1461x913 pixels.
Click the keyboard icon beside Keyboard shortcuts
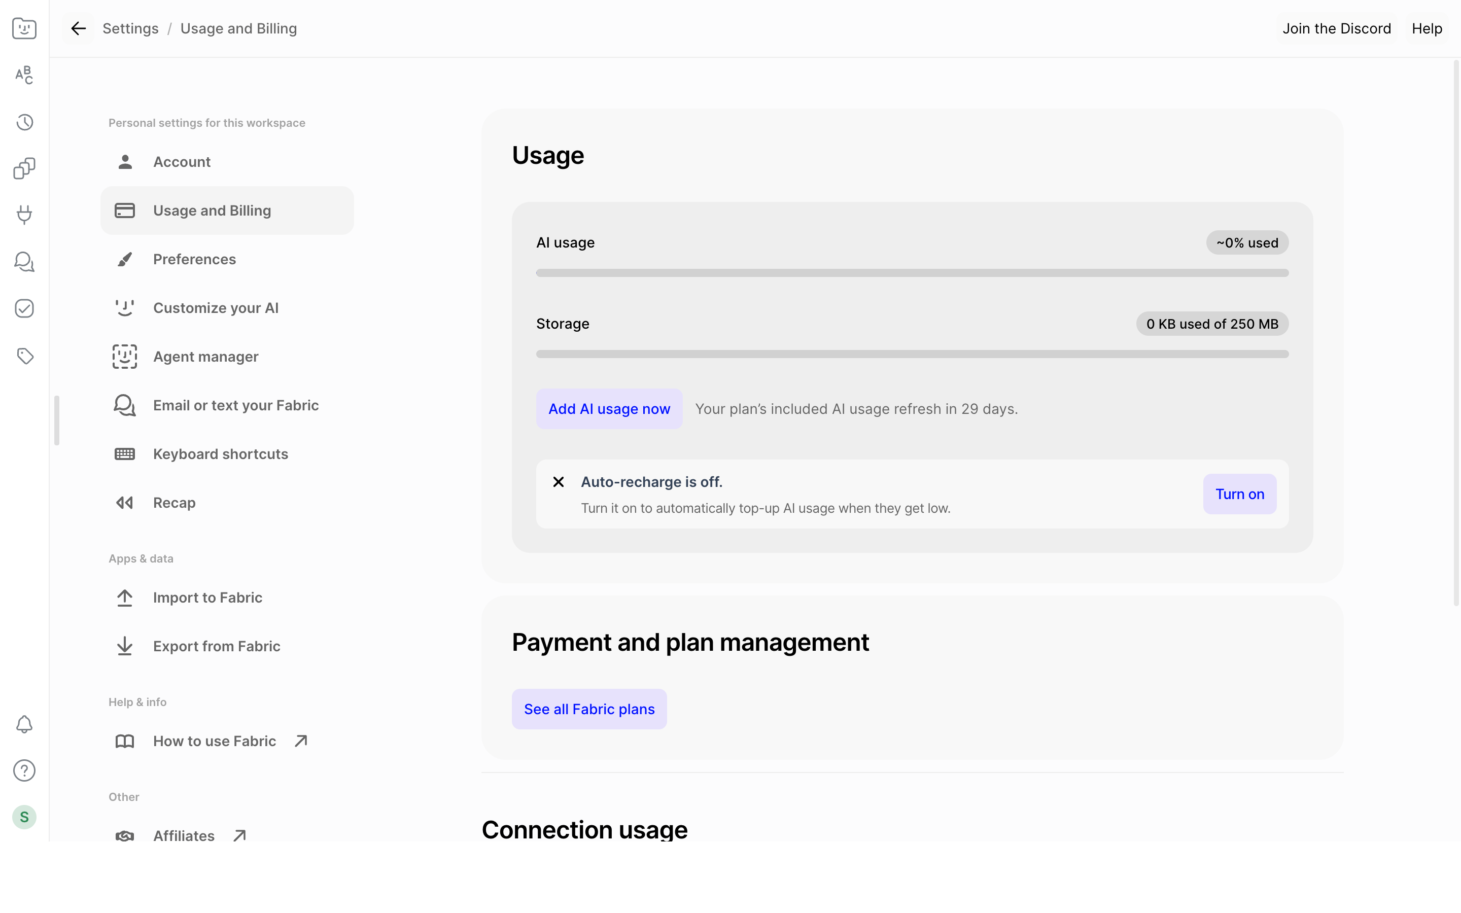(x=125, y=453)
